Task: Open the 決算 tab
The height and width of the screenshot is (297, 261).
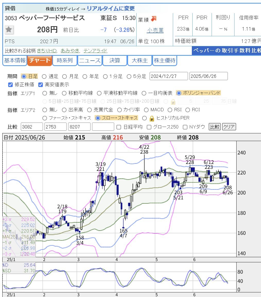Action: click(x=115, y=61)
